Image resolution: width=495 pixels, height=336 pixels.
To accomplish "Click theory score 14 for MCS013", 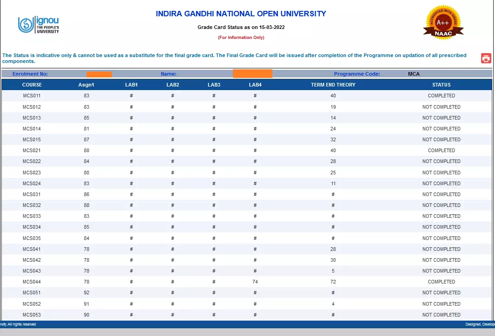I will (x=333, y=118).
